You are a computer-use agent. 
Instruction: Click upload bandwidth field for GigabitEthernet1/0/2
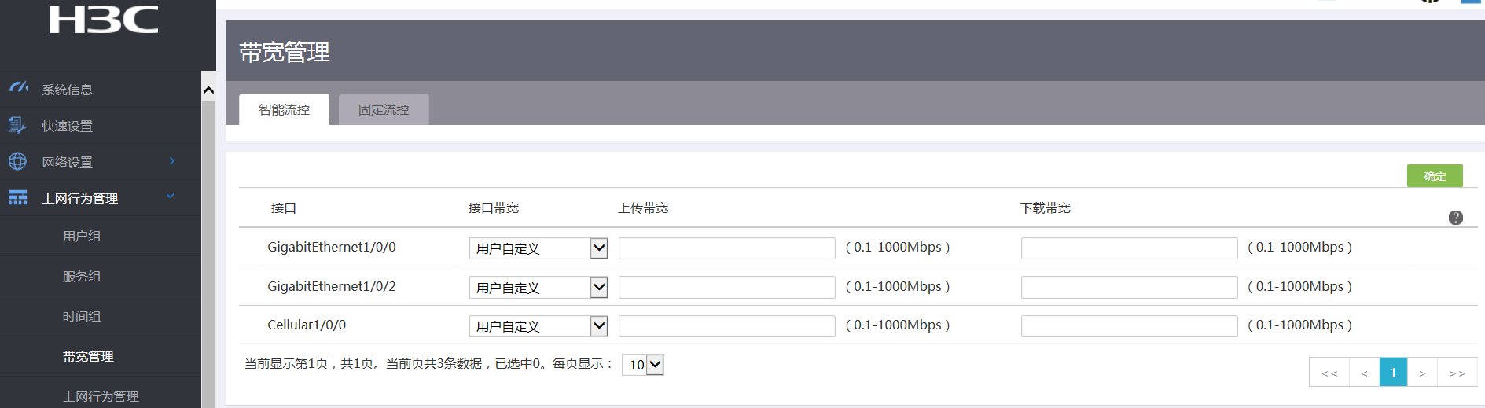click(726, 288)
